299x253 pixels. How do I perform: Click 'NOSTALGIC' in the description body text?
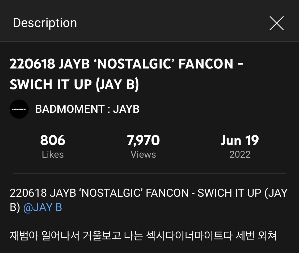click(112, 193)
